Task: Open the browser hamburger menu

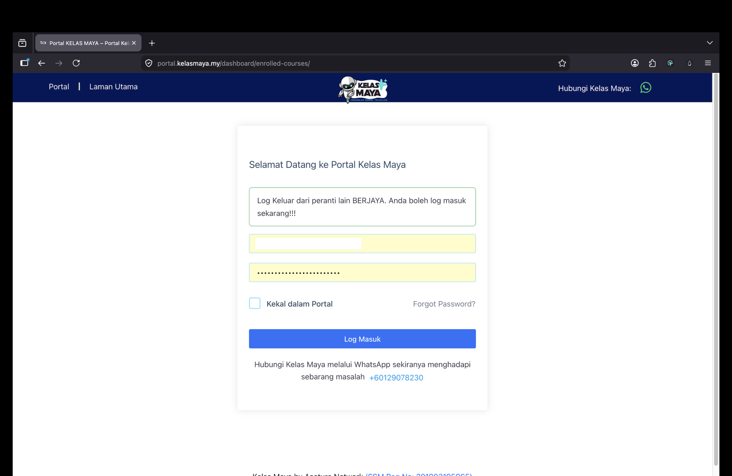Action: [x=708, y=63]
